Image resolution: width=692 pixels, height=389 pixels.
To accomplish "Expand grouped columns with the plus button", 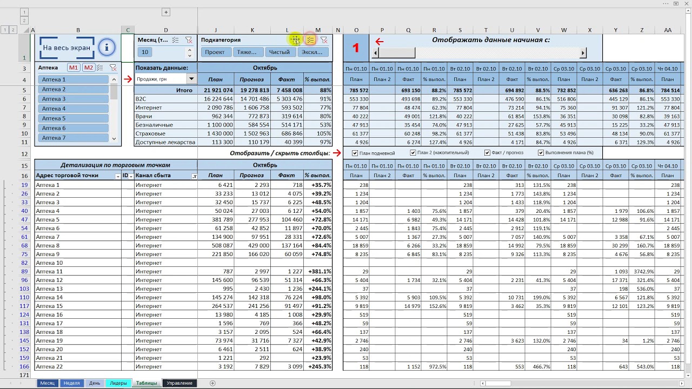I will pyautogui.click(x=166, y=12).
